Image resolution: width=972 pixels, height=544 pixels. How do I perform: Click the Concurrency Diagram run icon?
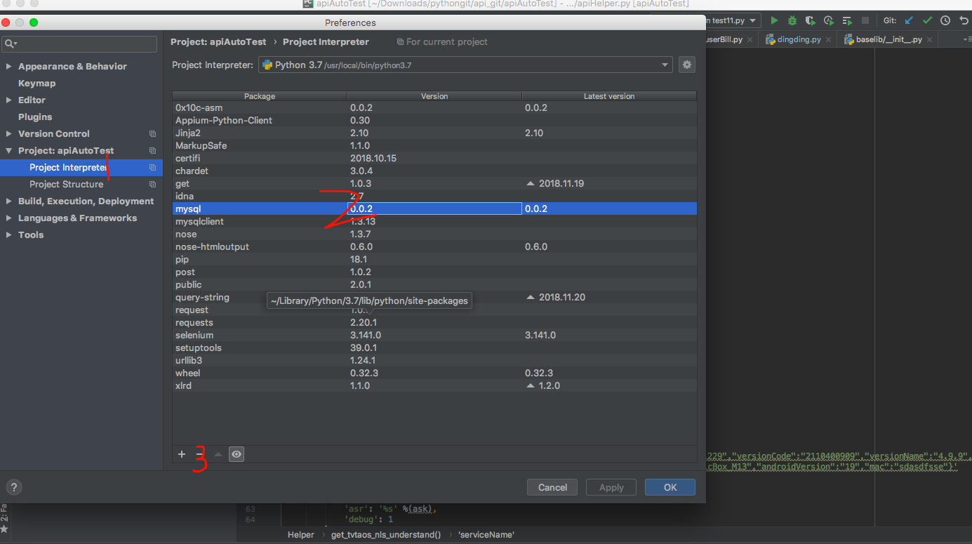tap(847, 20)
